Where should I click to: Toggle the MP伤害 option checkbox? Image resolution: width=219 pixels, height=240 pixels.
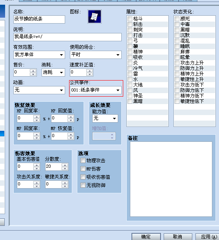click(x=83, y=169)
